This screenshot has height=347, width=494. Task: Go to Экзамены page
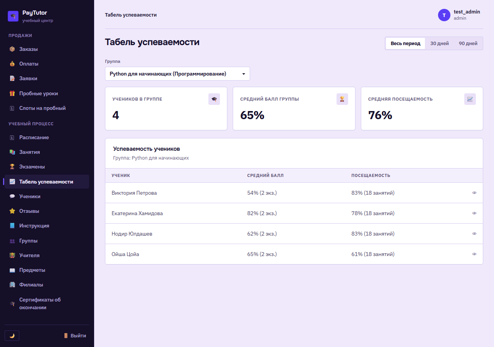coord(47,167)
